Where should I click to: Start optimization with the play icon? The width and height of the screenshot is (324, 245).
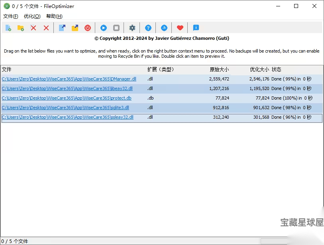click(104, 27)
